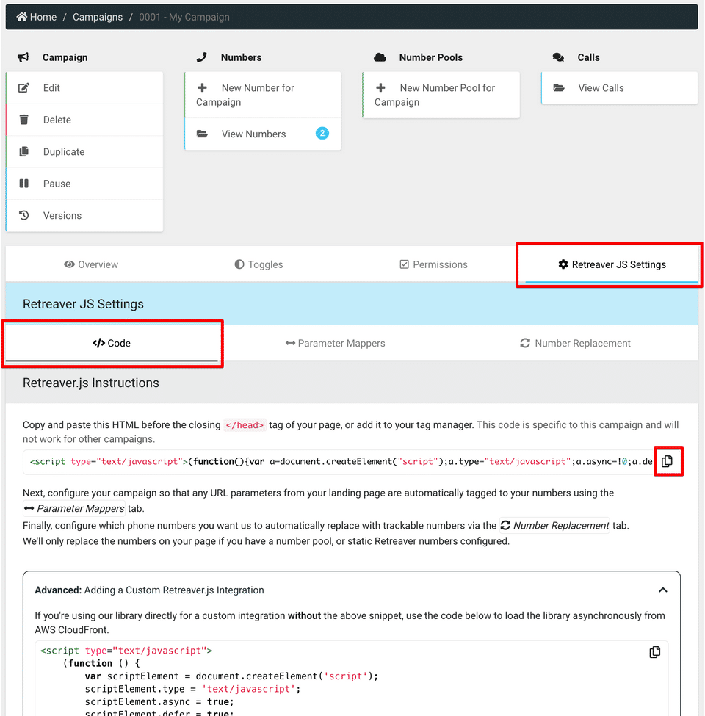Click the Edit pencil icon
This screenshot has width=705, height=716.
pos(23,87)
